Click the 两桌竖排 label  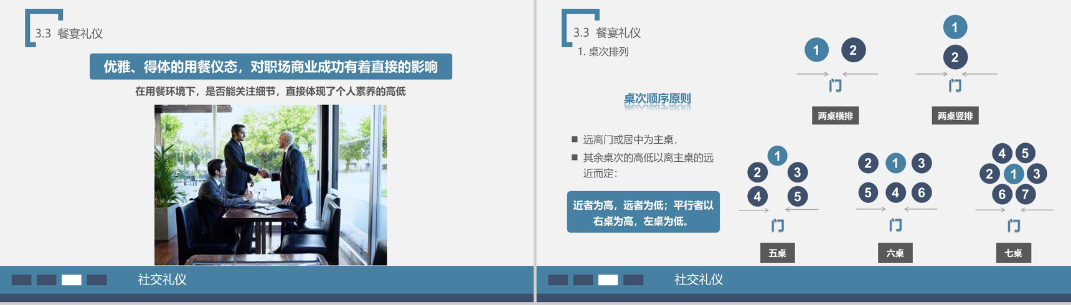point(955,116)
